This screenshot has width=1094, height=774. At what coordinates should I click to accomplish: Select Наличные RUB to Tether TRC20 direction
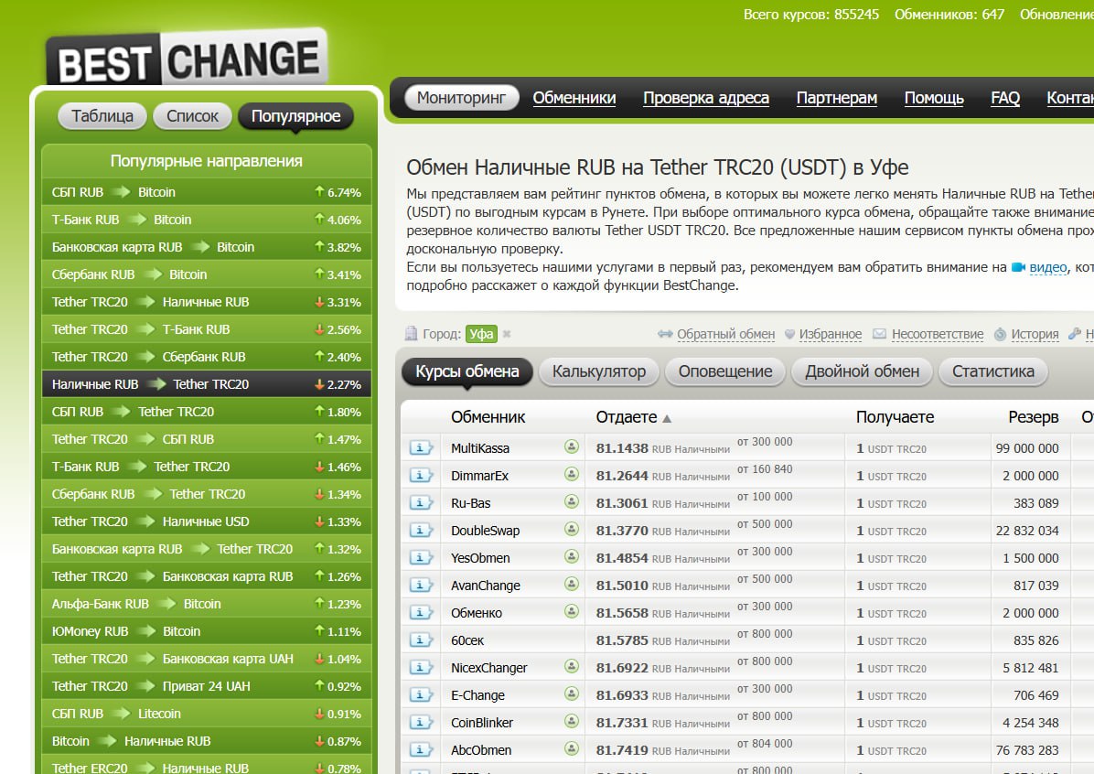[x=207, y=384]
